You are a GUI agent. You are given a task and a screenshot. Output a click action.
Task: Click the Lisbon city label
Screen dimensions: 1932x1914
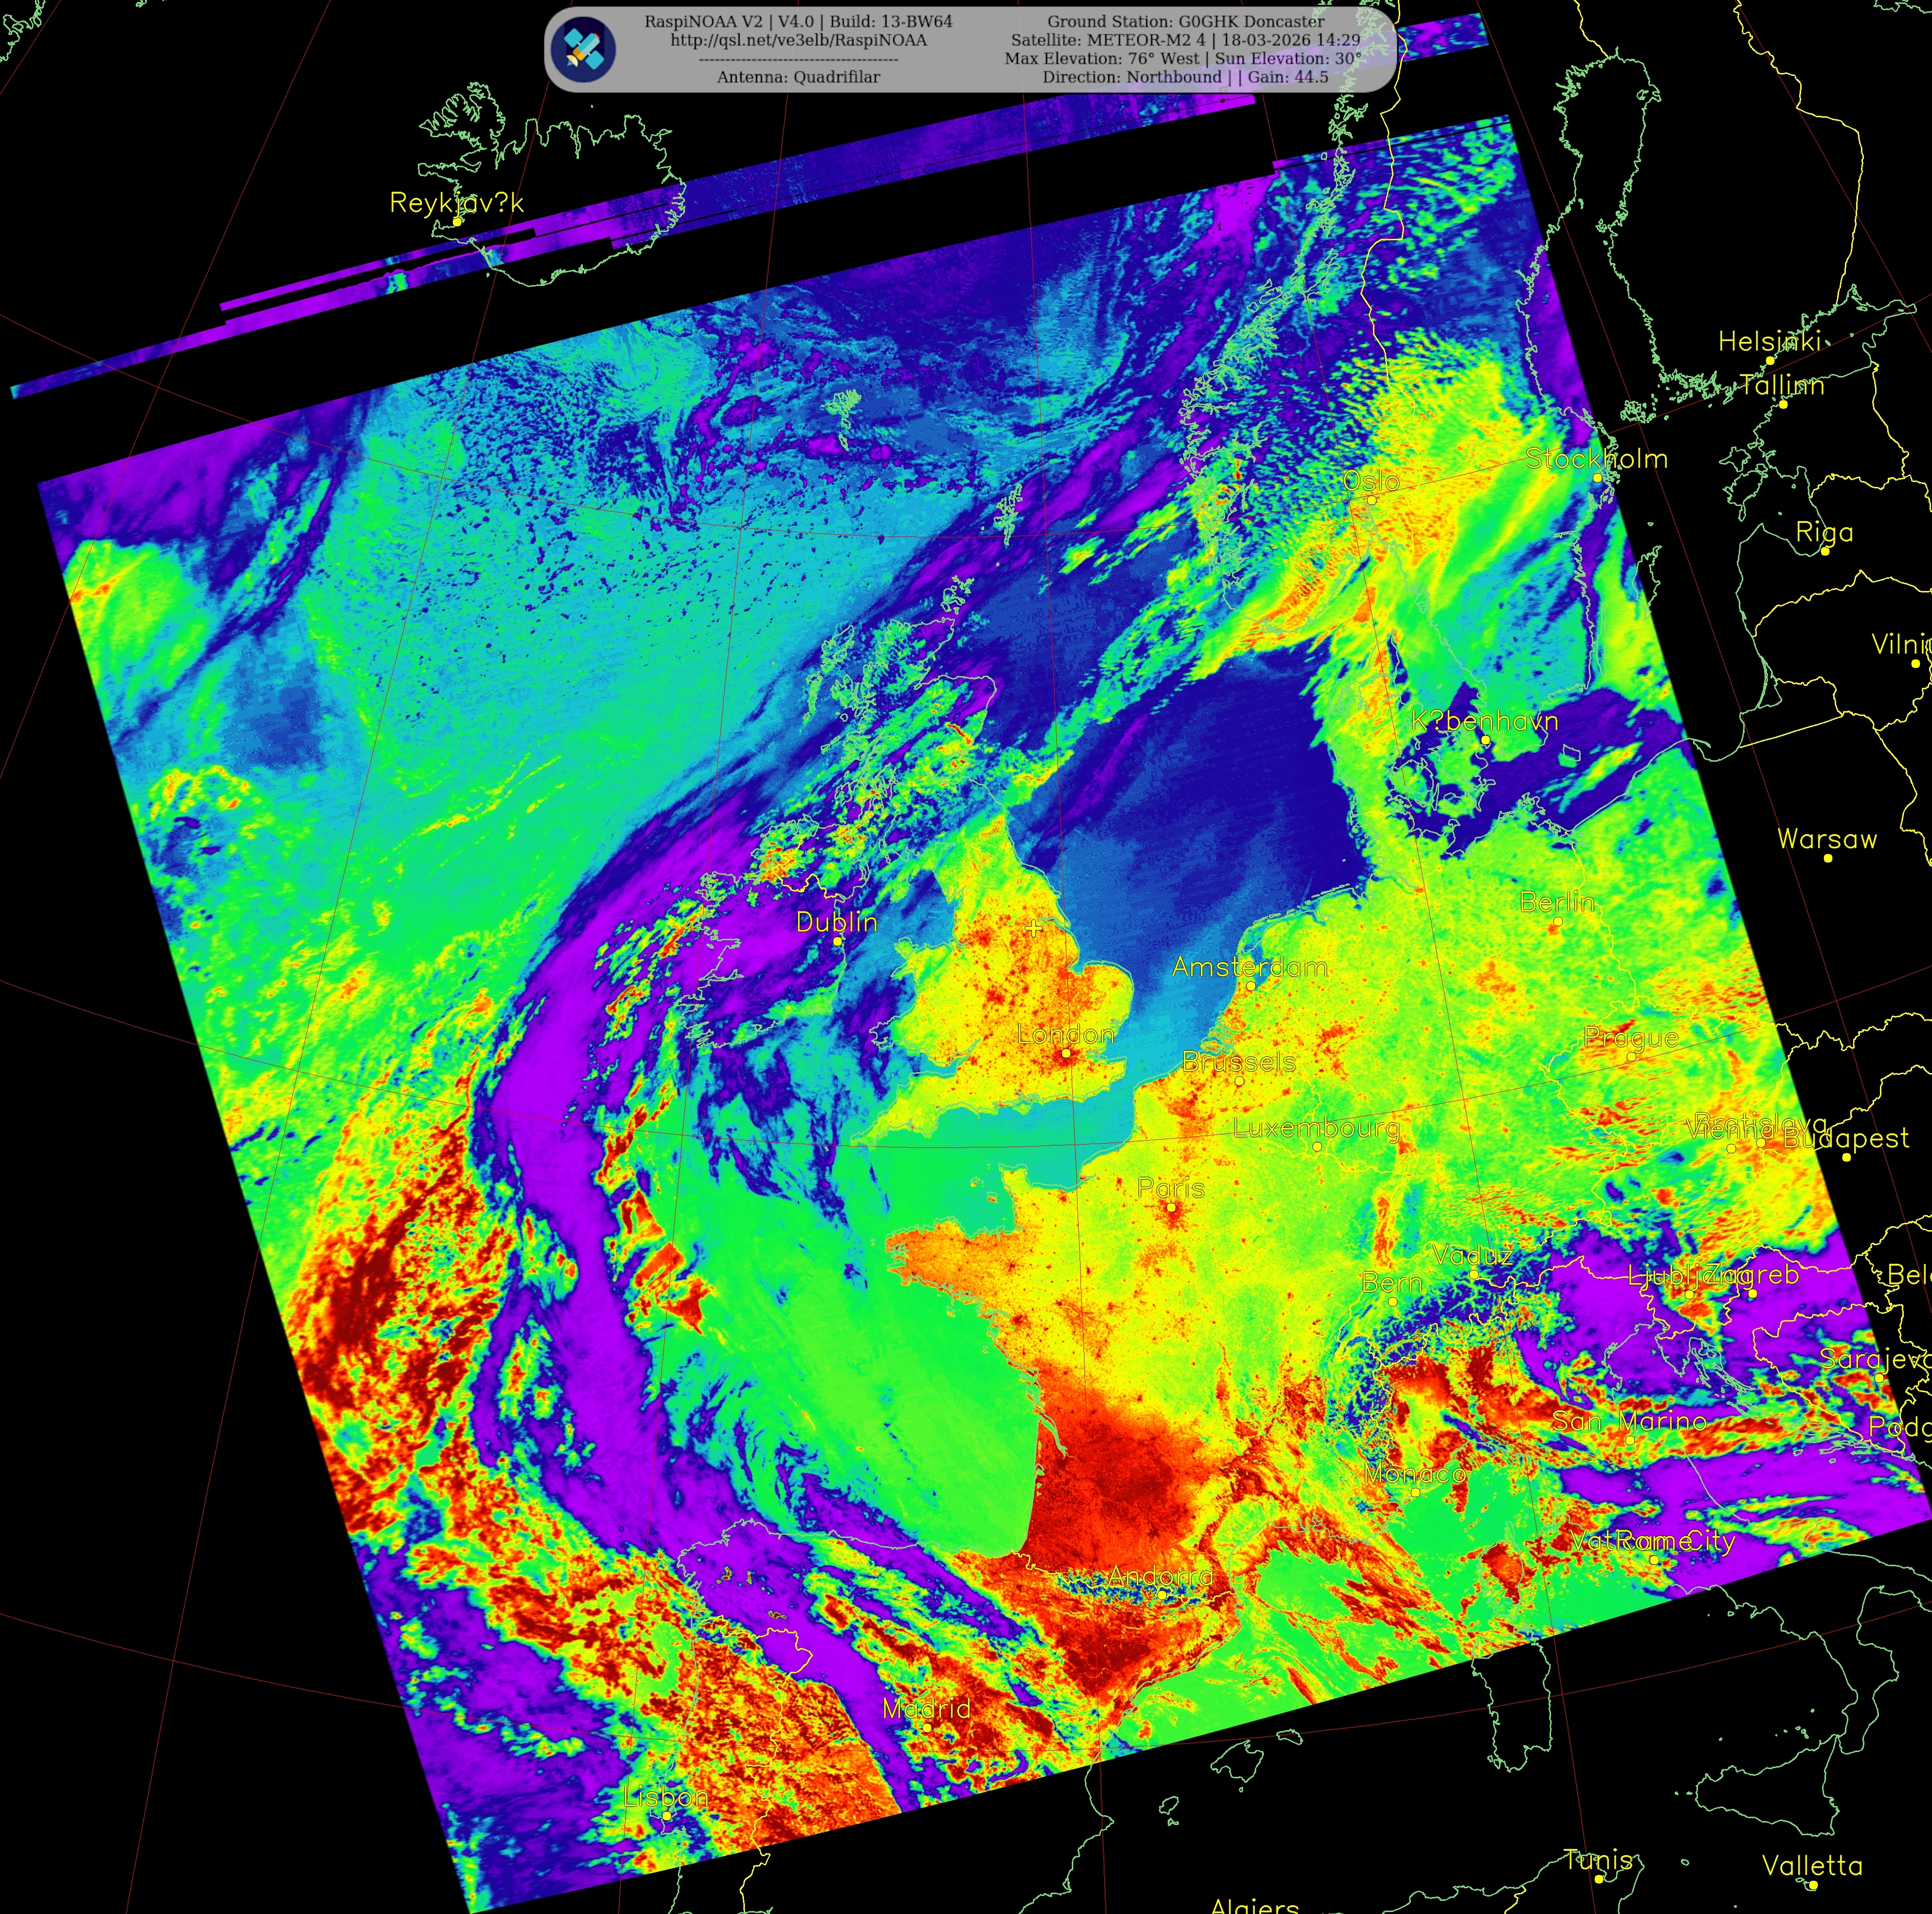pyautogui.click(x=665, y=1797)
